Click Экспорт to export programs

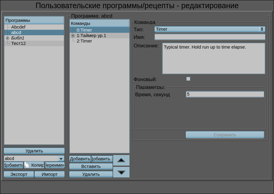pos(19,174)
